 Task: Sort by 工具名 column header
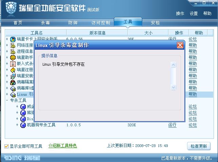tap(36, 33)
